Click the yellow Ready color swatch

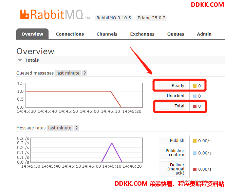click(195, 86)
